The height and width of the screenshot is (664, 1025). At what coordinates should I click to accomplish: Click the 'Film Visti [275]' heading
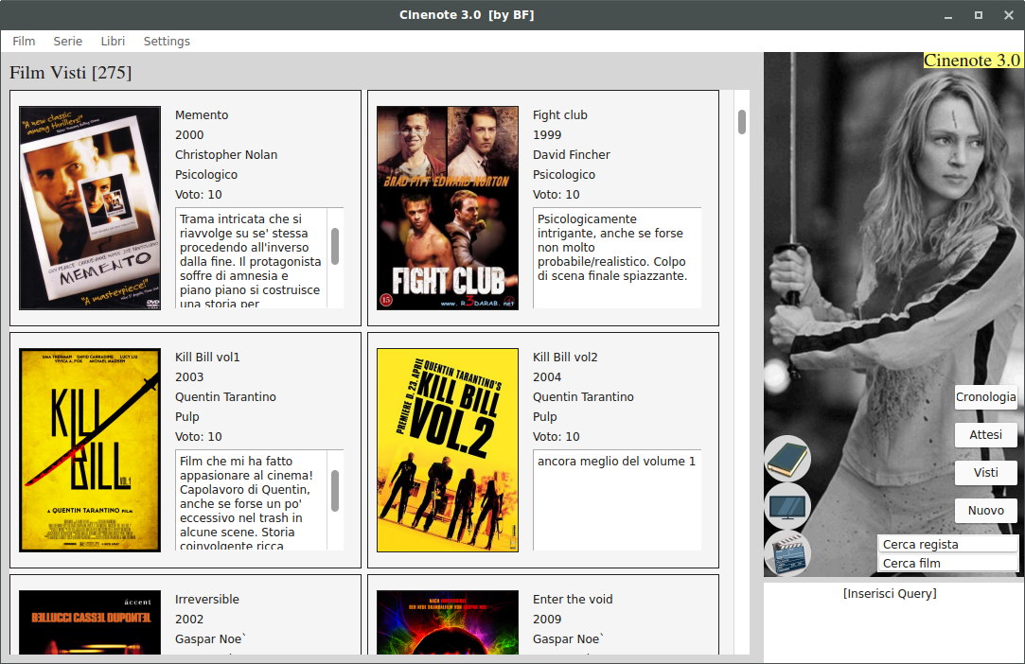pyautogui.click(x=71, y=73)
